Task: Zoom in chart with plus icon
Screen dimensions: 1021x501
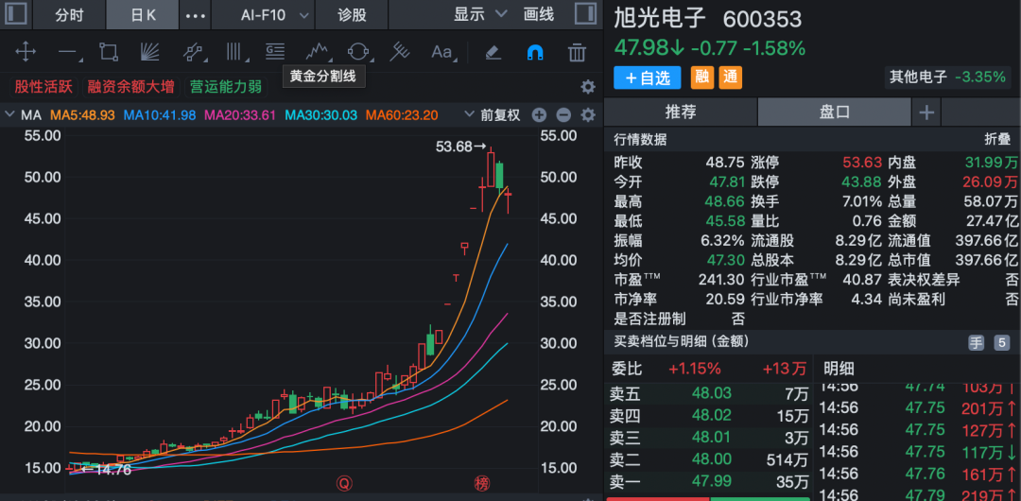Action: 539,115
